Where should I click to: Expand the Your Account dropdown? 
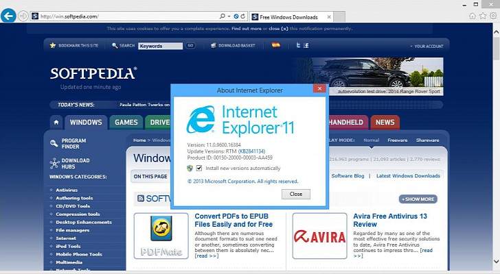tap(427, 46)
